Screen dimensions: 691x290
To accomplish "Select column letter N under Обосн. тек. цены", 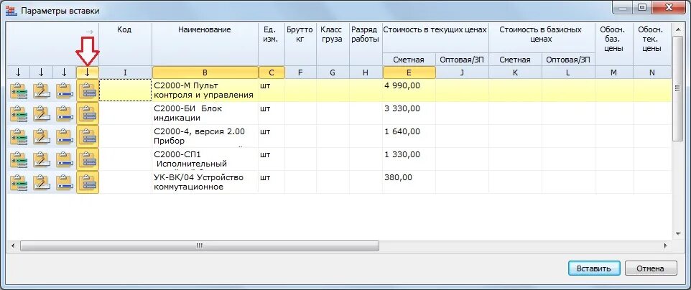I will pos(652,72).
